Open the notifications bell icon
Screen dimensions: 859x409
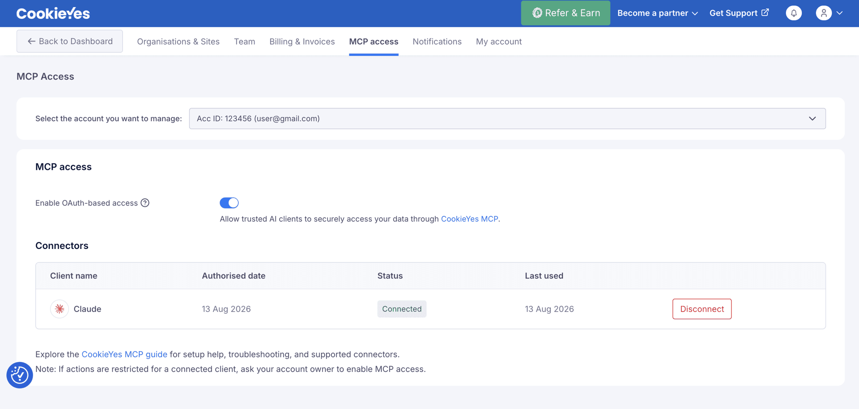pyautogui.click(x=794, y=13)
